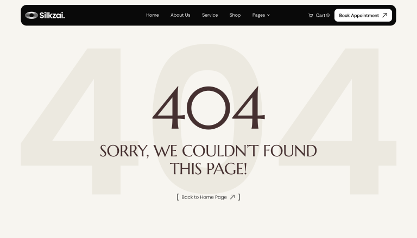Visit the Shop page

tap(235, 15)
